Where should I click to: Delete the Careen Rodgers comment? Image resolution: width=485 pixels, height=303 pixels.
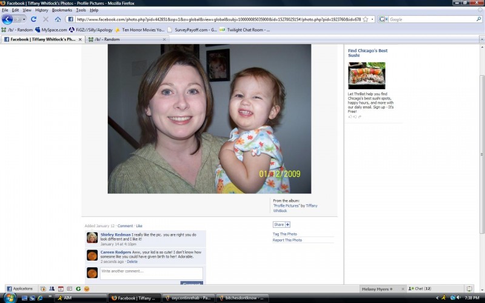(132, 262)
